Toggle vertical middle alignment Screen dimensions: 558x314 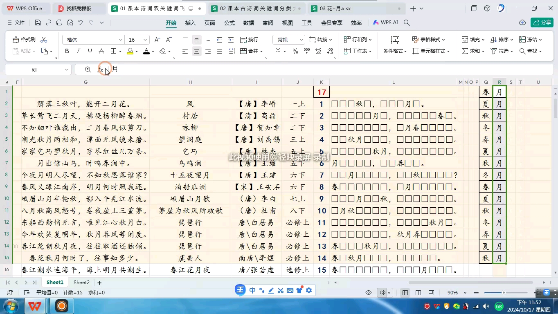click(x=197, y=40)
